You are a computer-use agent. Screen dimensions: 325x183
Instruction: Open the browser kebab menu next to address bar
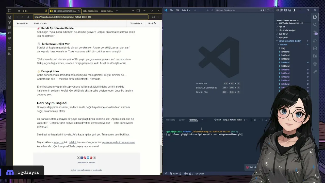point(158,17)
